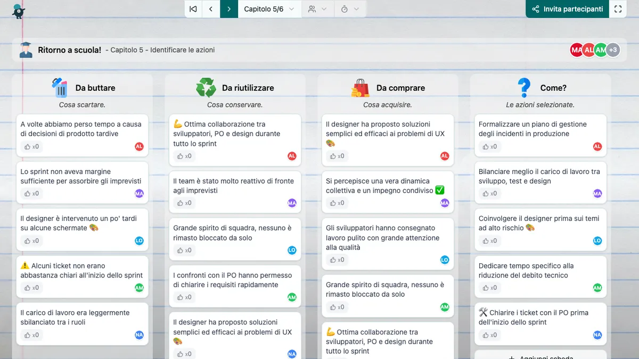Click the +3 avatar badge to see more participants
The width and height of the screenshot is (639, 359).
[x=613, y=49]
